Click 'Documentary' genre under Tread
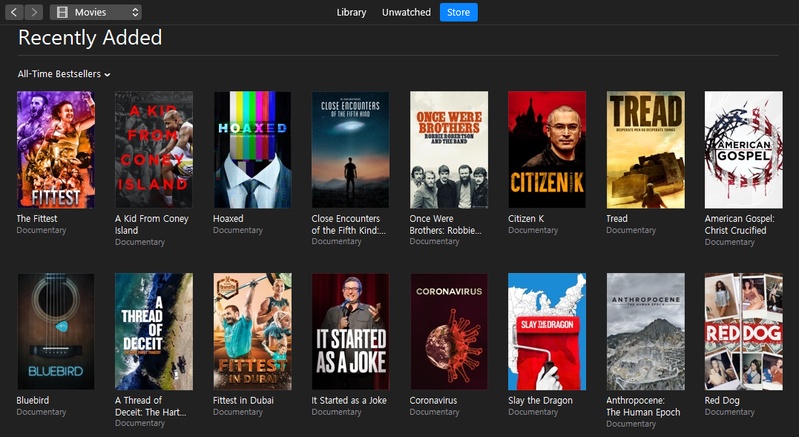 click(x=631, y=230)
